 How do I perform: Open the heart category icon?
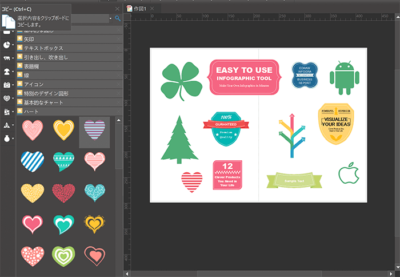coord(7,98)
